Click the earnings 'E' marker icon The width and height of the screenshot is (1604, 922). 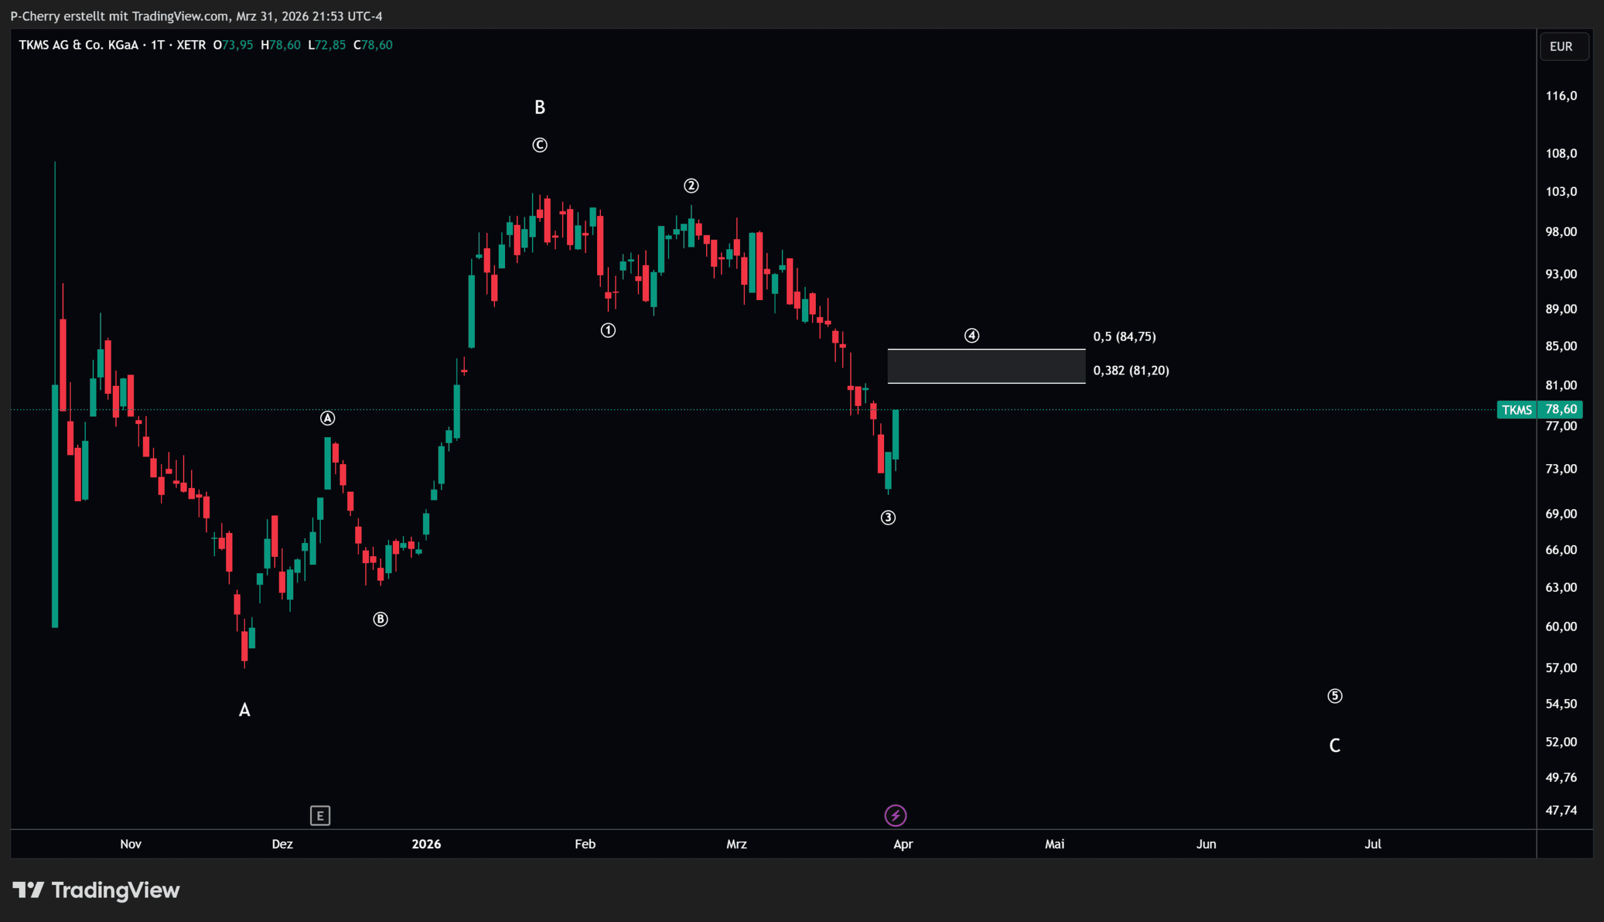320,816
